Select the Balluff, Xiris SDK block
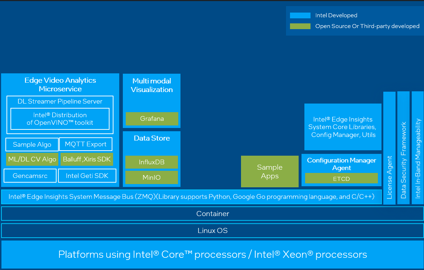This screenshot has width=424, height=270. 87,159
